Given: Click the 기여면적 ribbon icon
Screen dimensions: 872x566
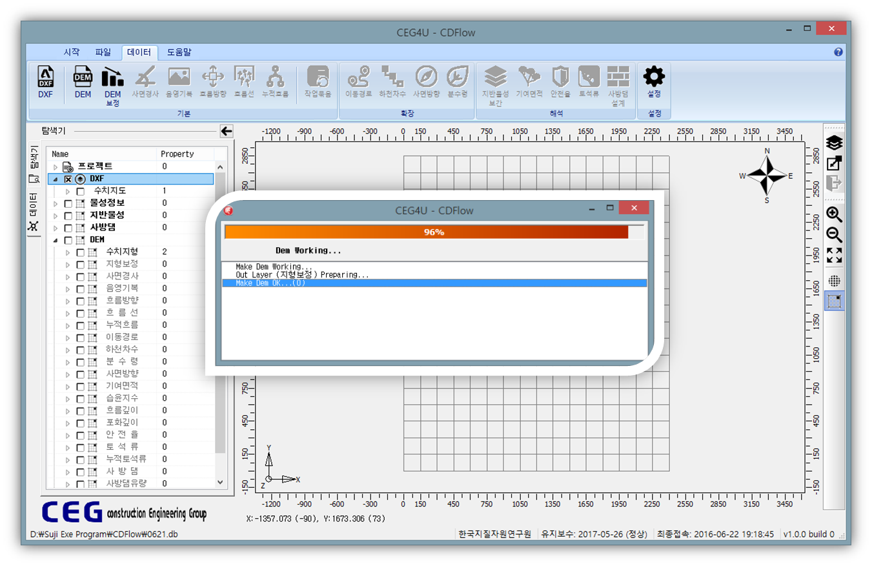Looking at the screenshot, I should [529, 82].
